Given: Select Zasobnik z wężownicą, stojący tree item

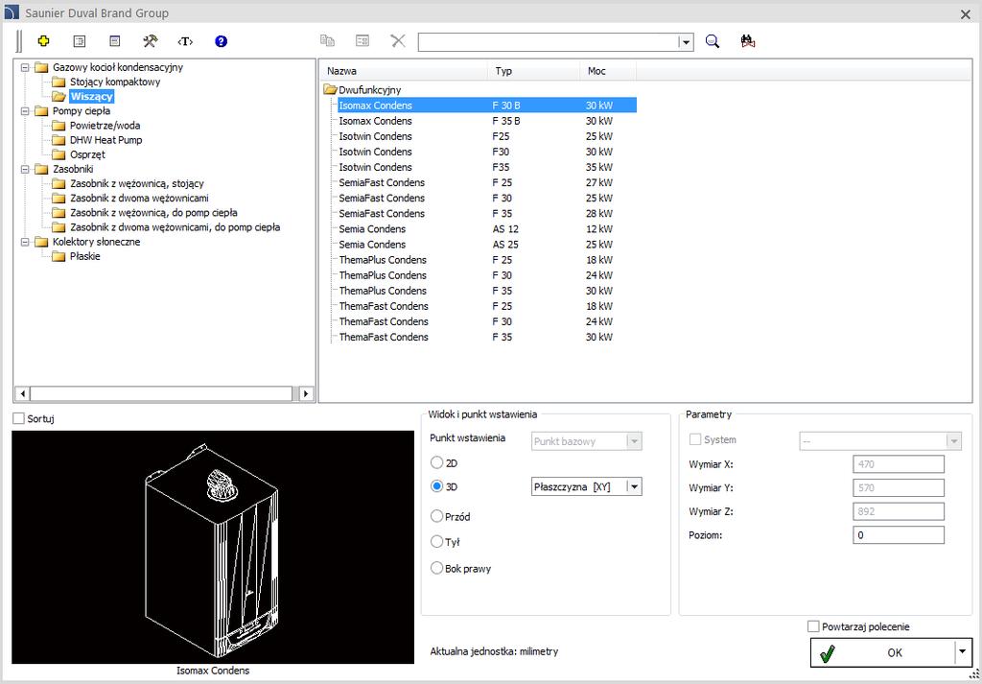Looking at the screenshot, I should [137, 184].
